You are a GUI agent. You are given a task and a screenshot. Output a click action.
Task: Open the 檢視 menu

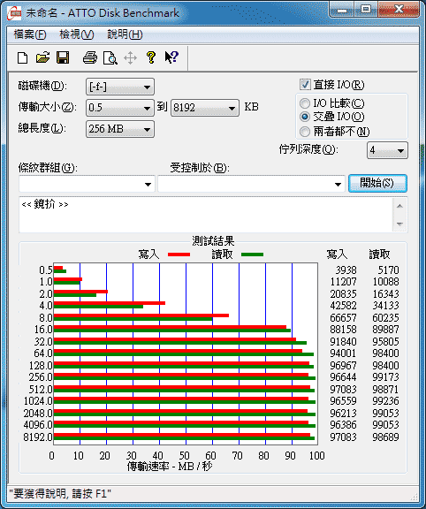pyautogui.click(x=77, y=34)
